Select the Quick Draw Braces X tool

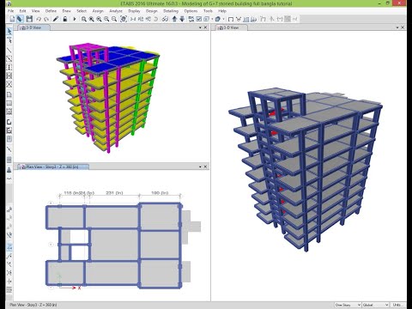9,84
